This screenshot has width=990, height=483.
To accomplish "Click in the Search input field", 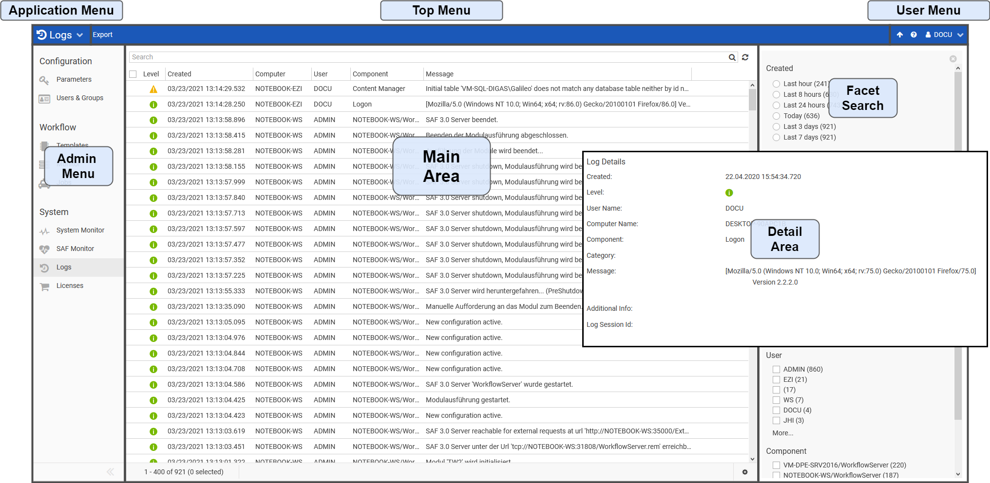I will pos(429,57).
